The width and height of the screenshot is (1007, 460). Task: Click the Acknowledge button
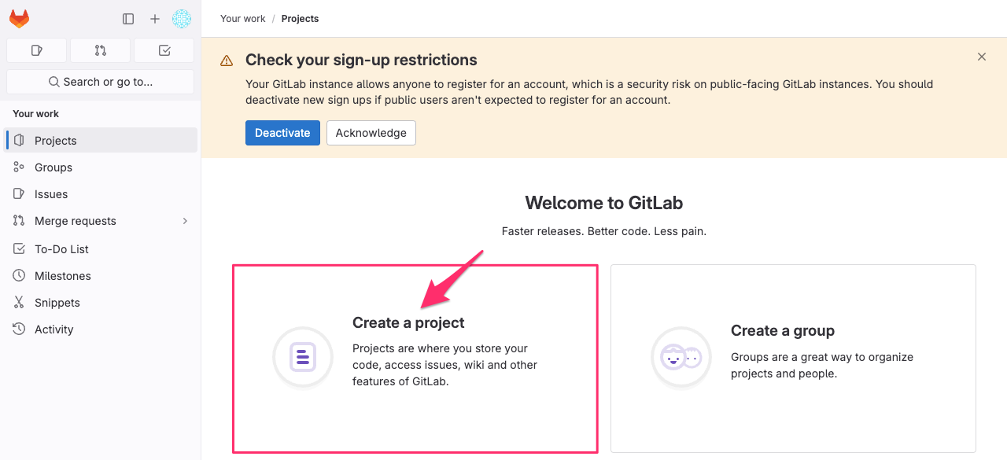[x=371, y=133]
